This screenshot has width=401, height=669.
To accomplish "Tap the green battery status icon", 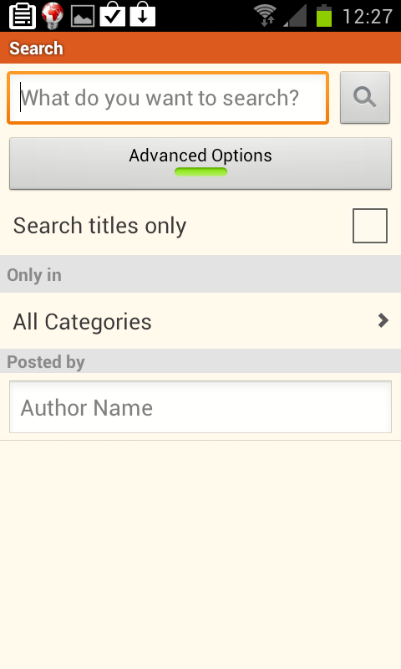I will tap(324, 16).
